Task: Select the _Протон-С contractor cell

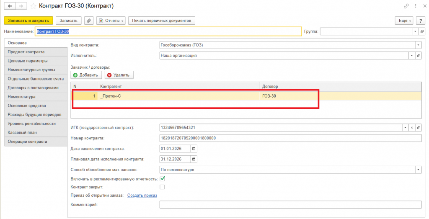Action: 178,96
